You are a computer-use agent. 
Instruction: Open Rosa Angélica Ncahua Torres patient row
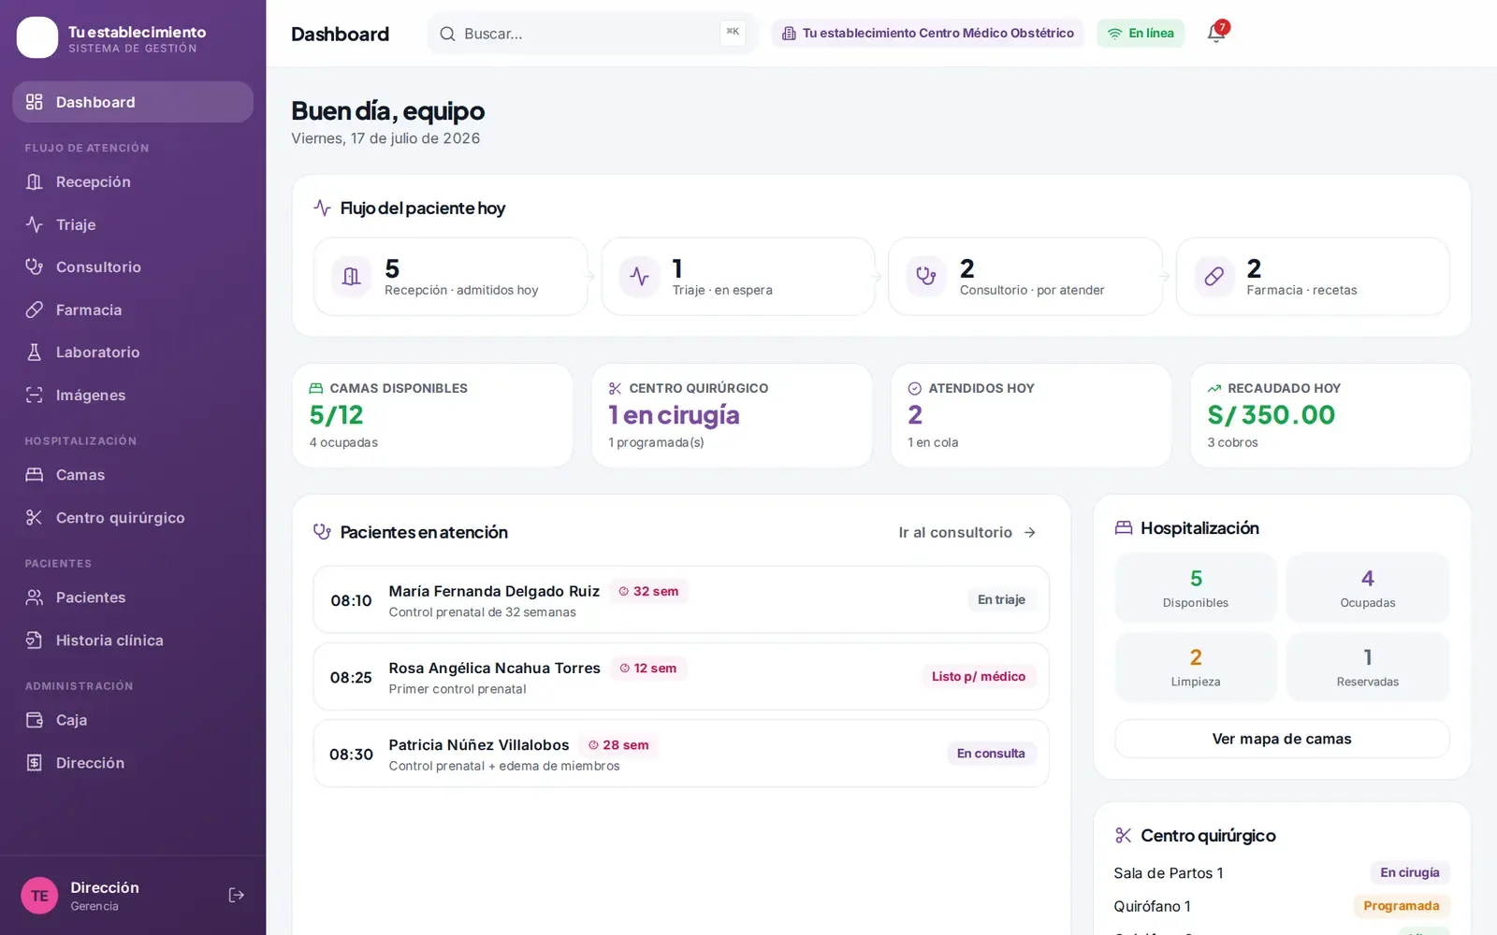coord(681,676)
